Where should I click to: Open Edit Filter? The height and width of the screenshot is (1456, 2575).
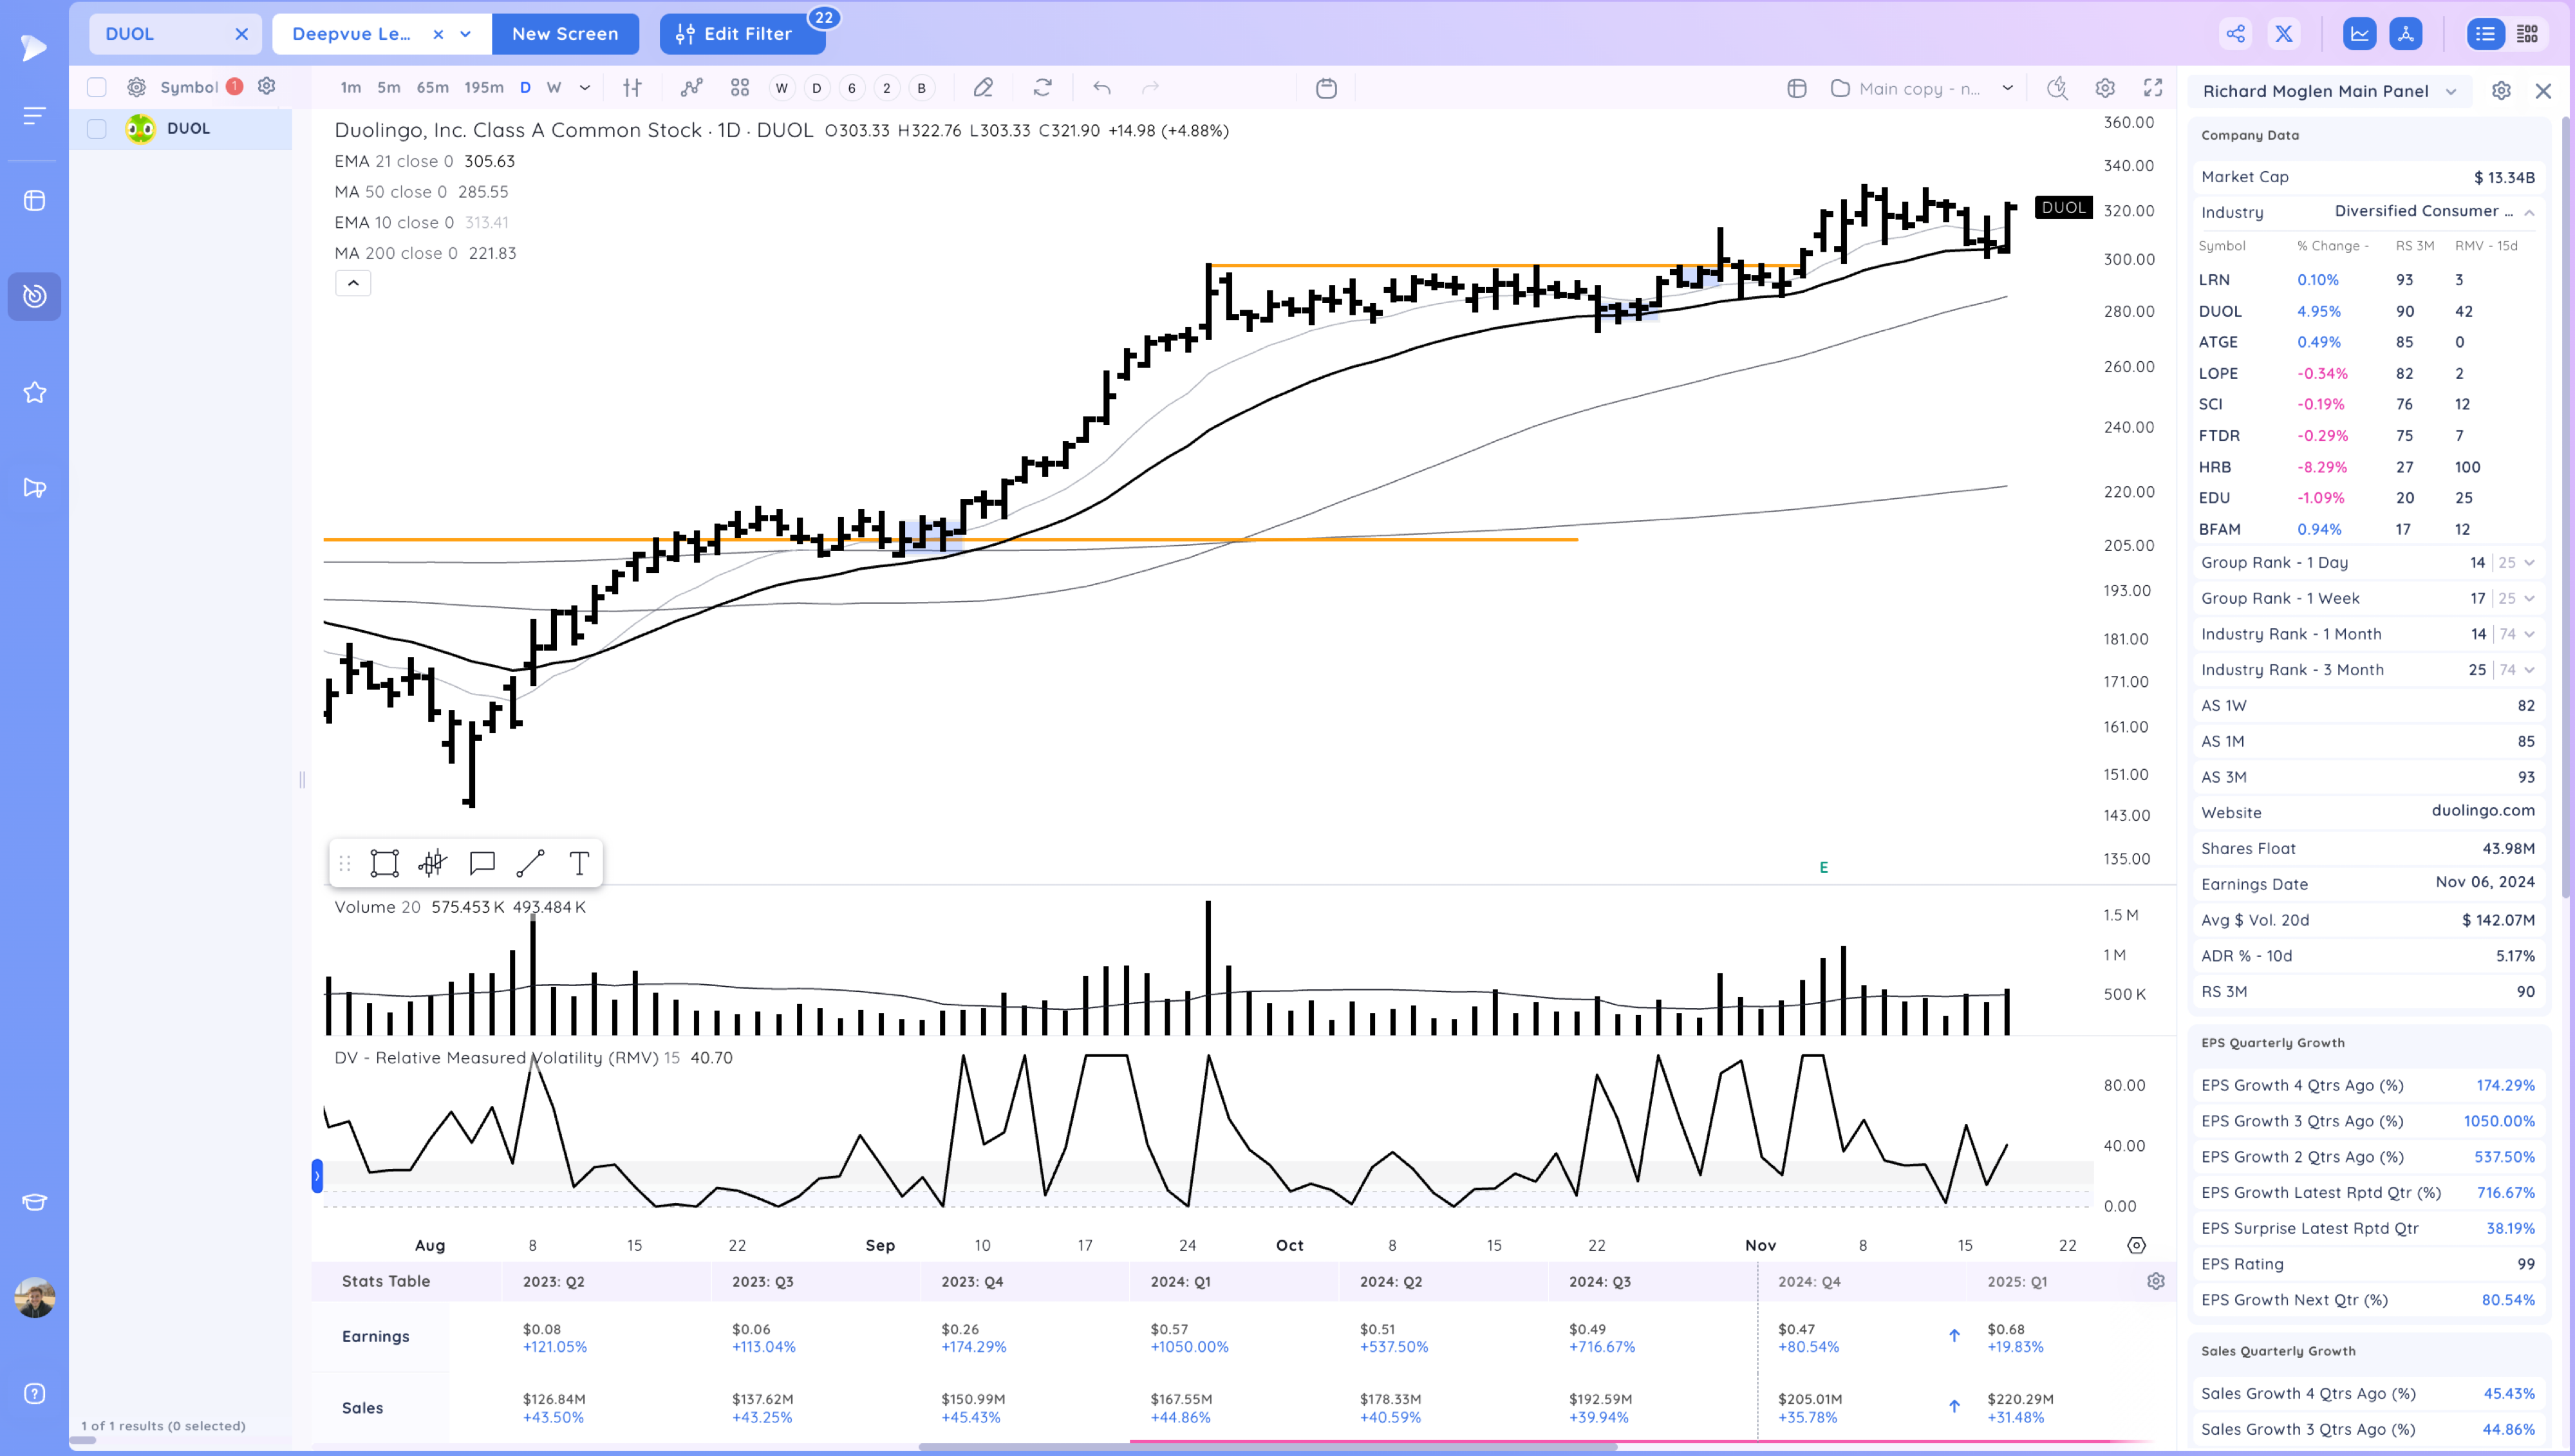click(742, 34)
